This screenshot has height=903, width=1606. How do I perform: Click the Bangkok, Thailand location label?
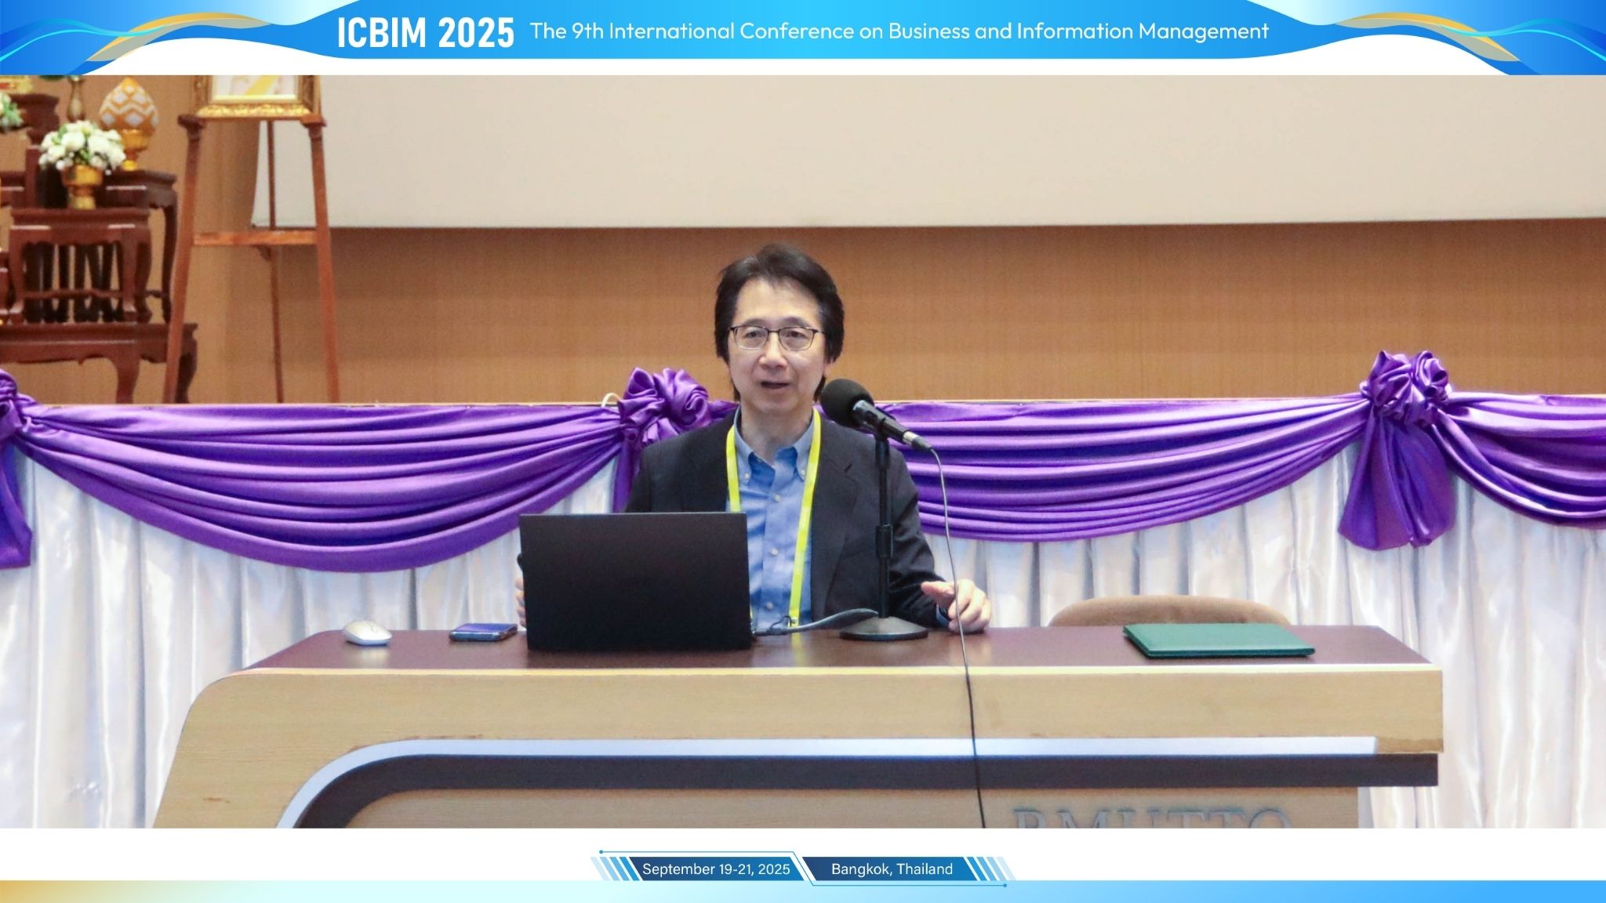click(x=892, y=869)
